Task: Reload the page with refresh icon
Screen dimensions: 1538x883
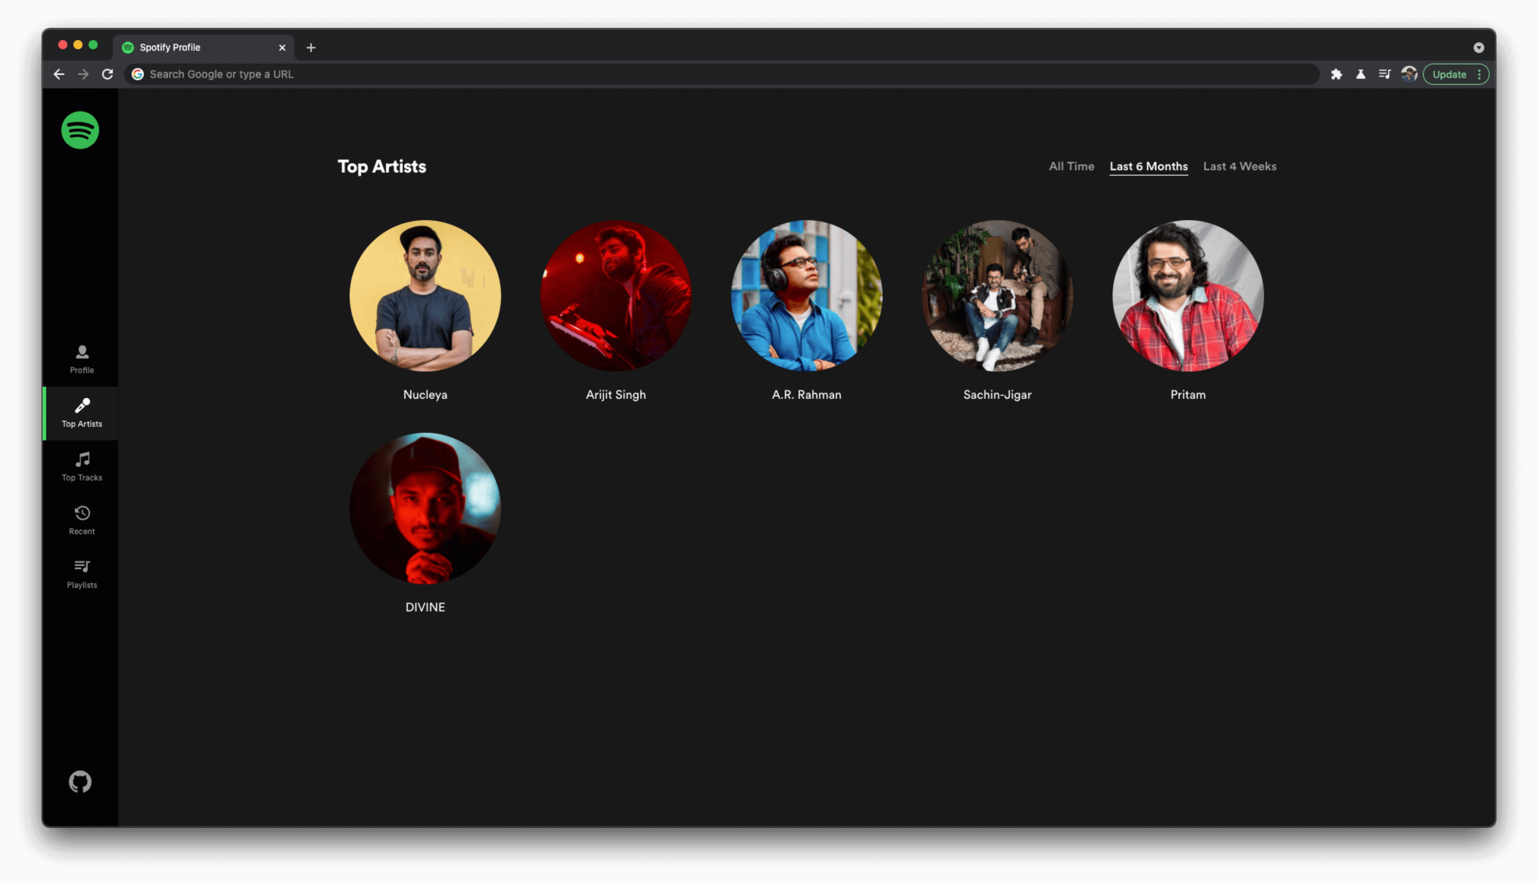Action: (x=107, y=74)
